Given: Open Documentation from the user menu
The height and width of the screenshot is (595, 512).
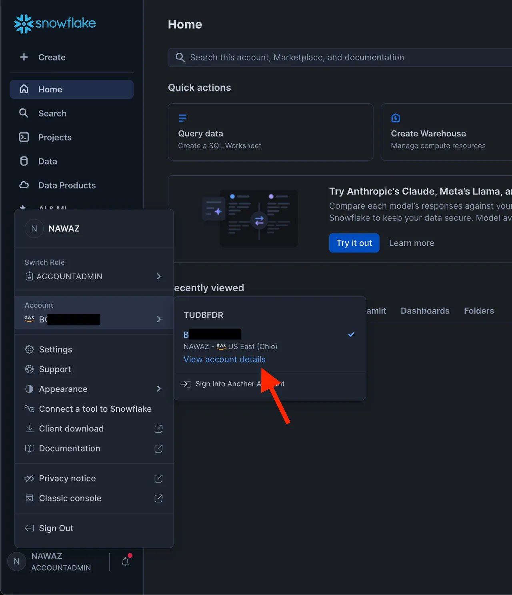Looking at the screenshot, I should [94, 449].
